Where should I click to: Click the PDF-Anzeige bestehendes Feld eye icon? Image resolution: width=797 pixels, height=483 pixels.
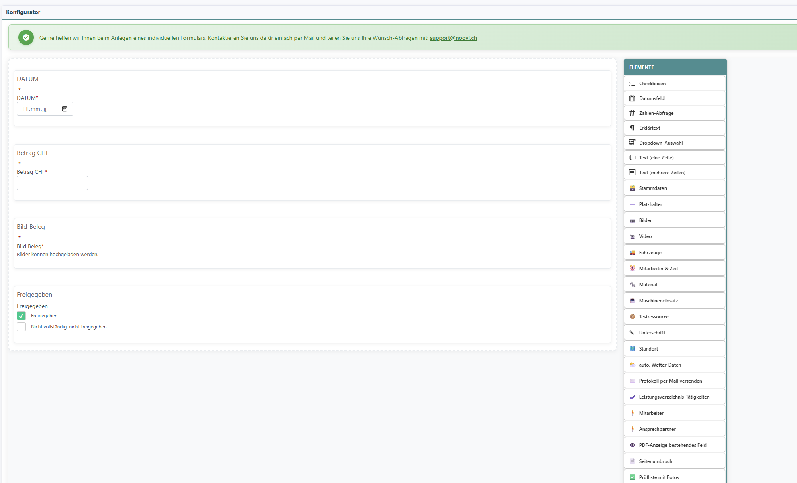(632, 445)
